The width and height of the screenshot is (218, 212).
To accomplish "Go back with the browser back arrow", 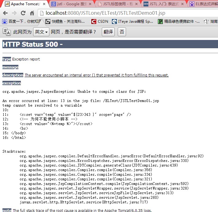I will 5,13.
